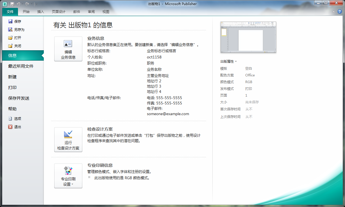Screen dimensions: 345x207
Task: Run the Design Checker (运行检查设计方案)
Action: 68,140
